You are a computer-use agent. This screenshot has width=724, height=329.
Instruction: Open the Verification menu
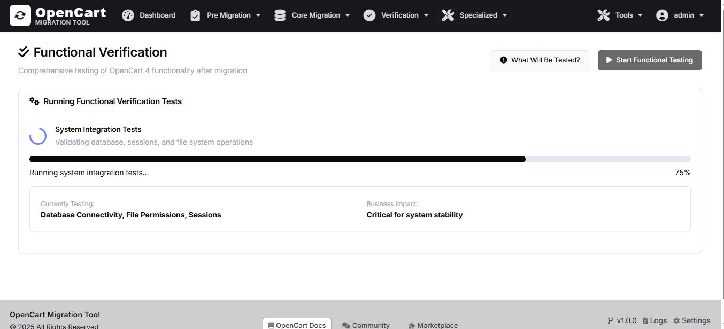tap(399, 15)
